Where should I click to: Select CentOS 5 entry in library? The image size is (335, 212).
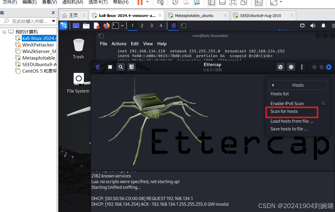(39, 71)
